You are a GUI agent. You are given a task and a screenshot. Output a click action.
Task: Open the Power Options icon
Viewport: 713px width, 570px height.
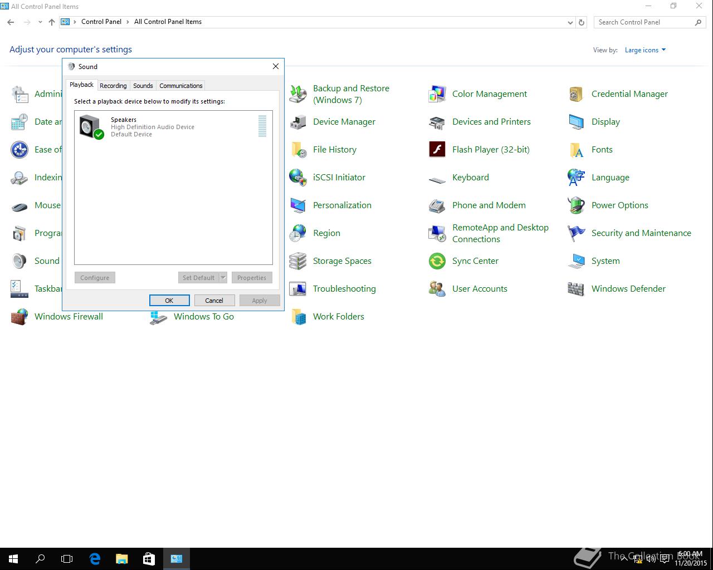577,205
